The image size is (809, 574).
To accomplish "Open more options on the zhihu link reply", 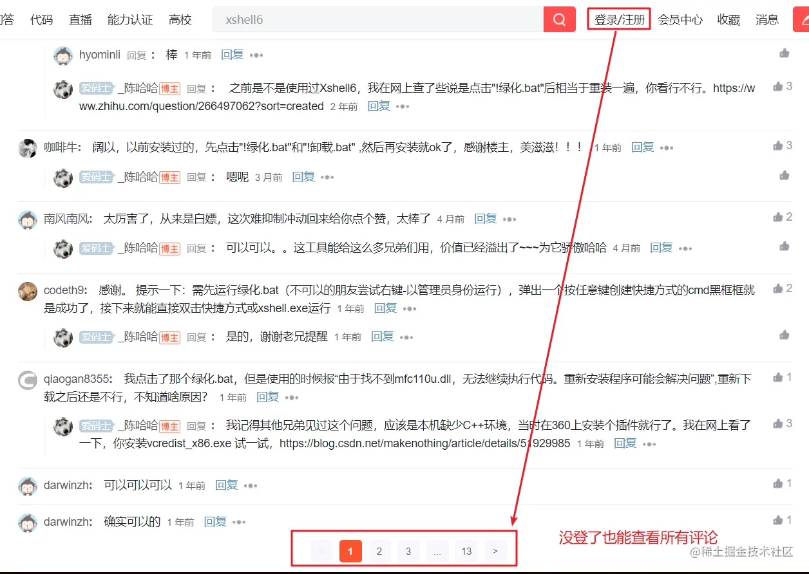I will (x=403, y=106).
